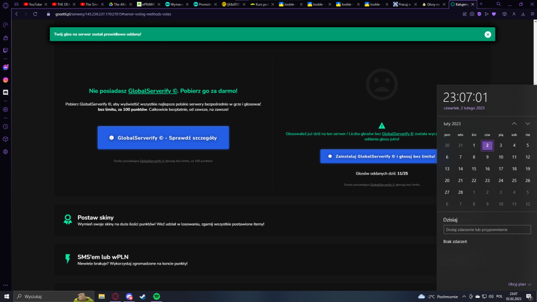
Task: Open a new tab with plus button
Action: click(481, 4)
